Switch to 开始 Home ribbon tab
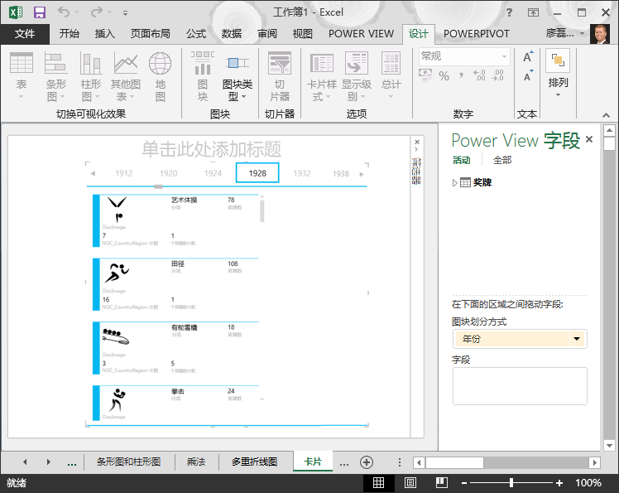 click(69, 34)
